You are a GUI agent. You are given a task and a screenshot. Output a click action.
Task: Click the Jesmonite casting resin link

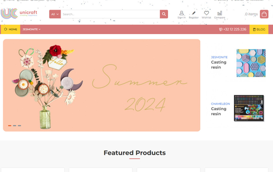pyautogui.click(x=219, y=64)
